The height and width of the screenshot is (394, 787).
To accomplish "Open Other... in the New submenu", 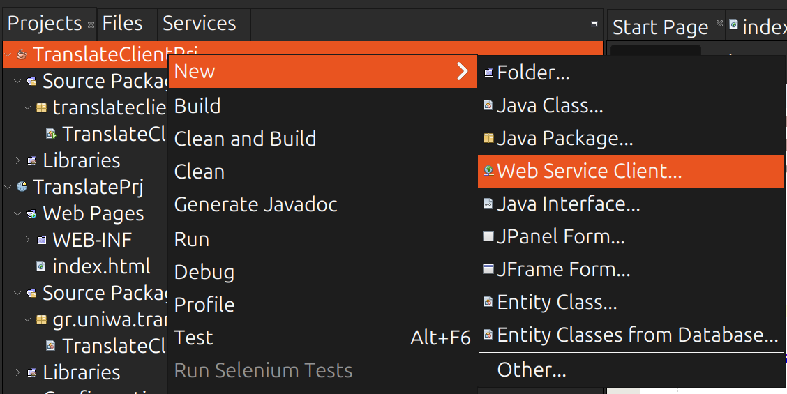I will tap(631, 370).
